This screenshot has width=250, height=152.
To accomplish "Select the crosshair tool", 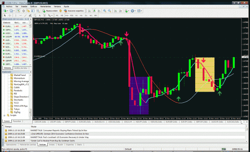I will [10, 15].
